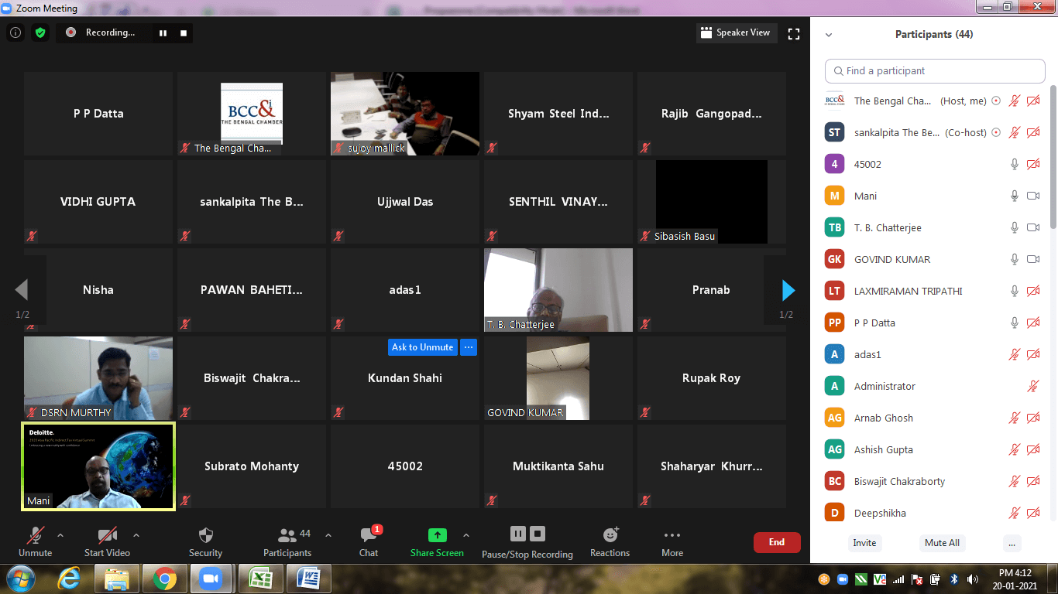
Task: Open Google Chrome from taskbar
Action: (163, 579)
